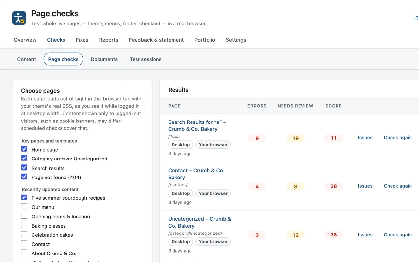Switch to the Reports tab
The image size is (419, 262).
click(109, 40)
